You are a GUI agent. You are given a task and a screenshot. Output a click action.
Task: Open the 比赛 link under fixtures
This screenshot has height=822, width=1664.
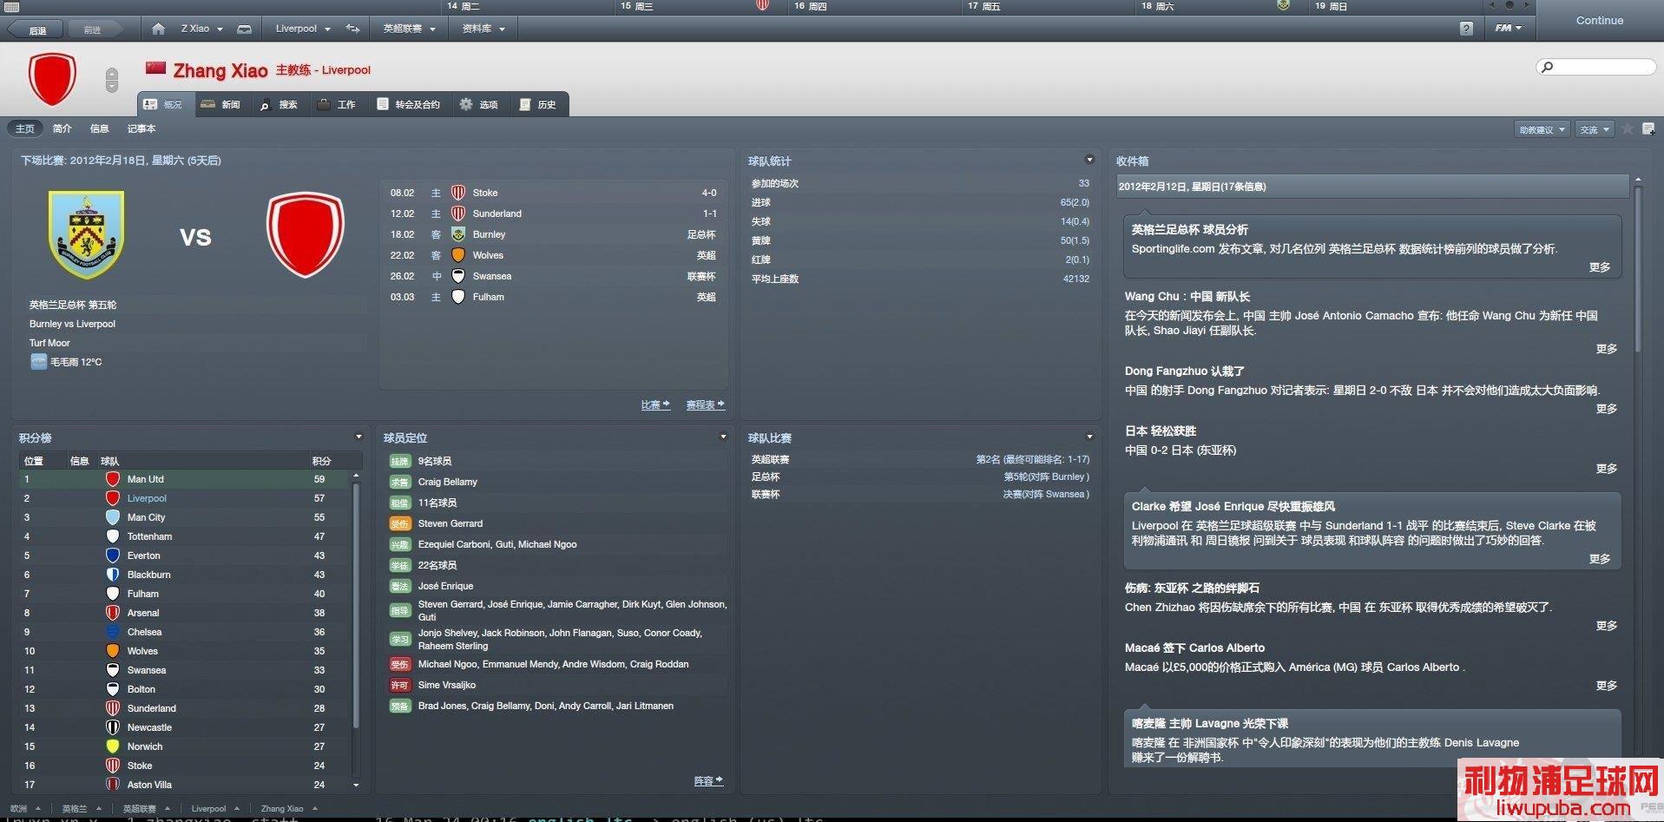coord(655,404)
